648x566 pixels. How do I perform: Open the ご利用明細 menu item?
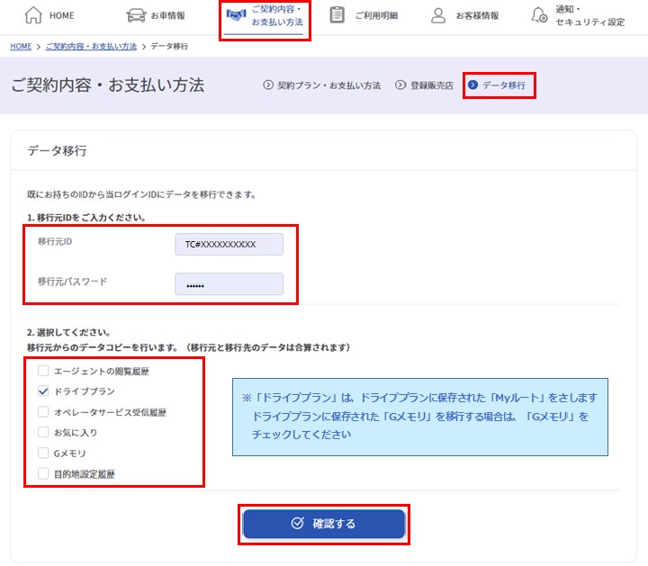click(364, 15)
